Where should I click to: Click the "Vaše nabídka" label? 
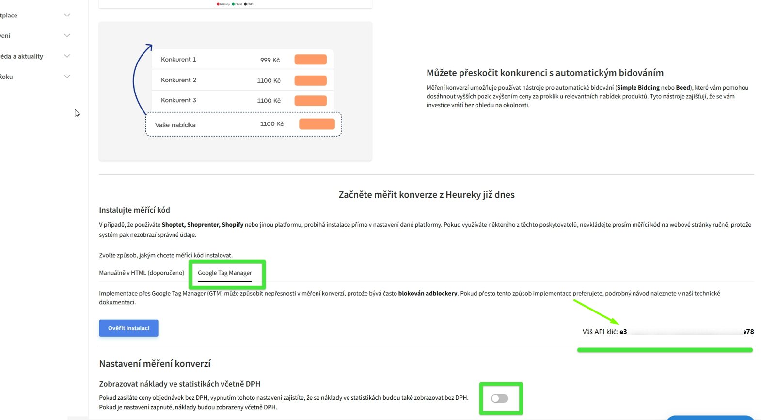point(175,125)
